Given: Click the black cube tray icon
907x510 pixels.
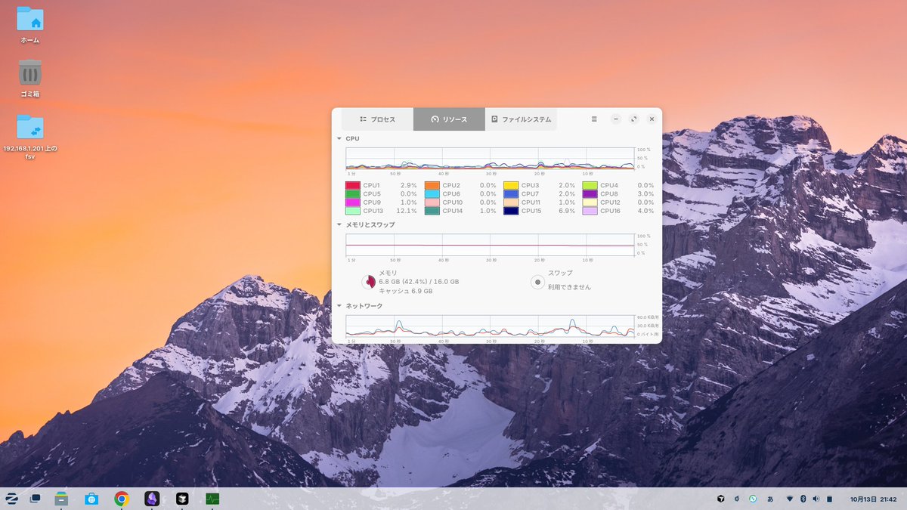Looking at the screenshot, I should coord(721,499).
